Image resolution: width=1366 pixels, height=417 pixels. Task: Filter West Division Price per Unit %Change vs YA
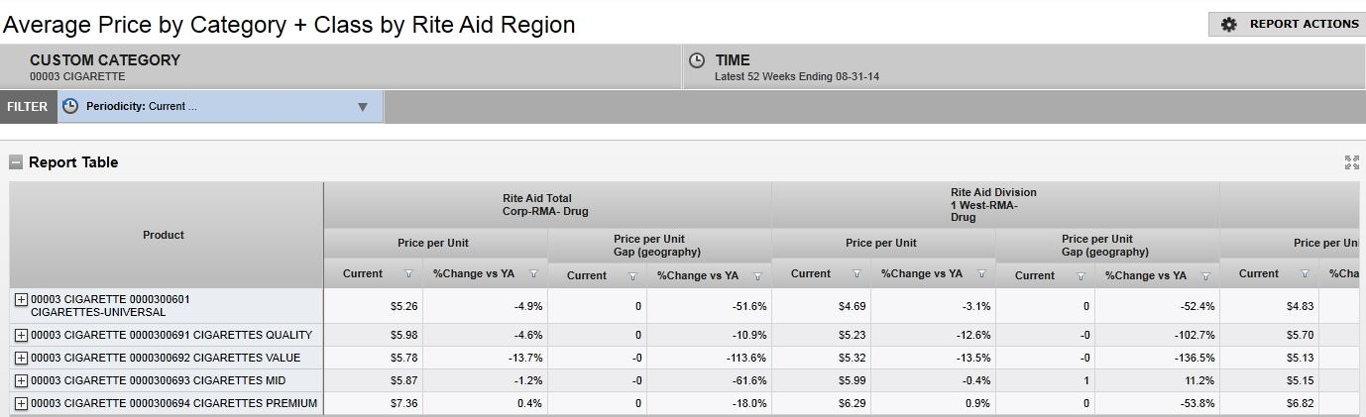point(981,274)
